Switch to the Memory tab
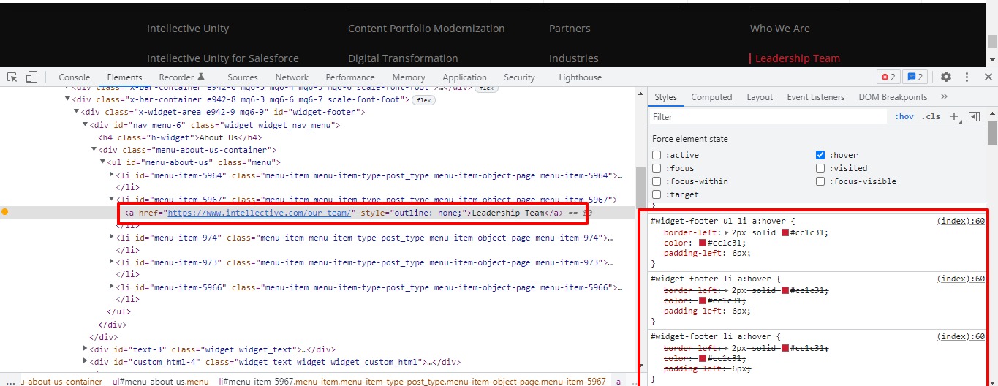Screen dimensions: 998x386 point(409,77)
